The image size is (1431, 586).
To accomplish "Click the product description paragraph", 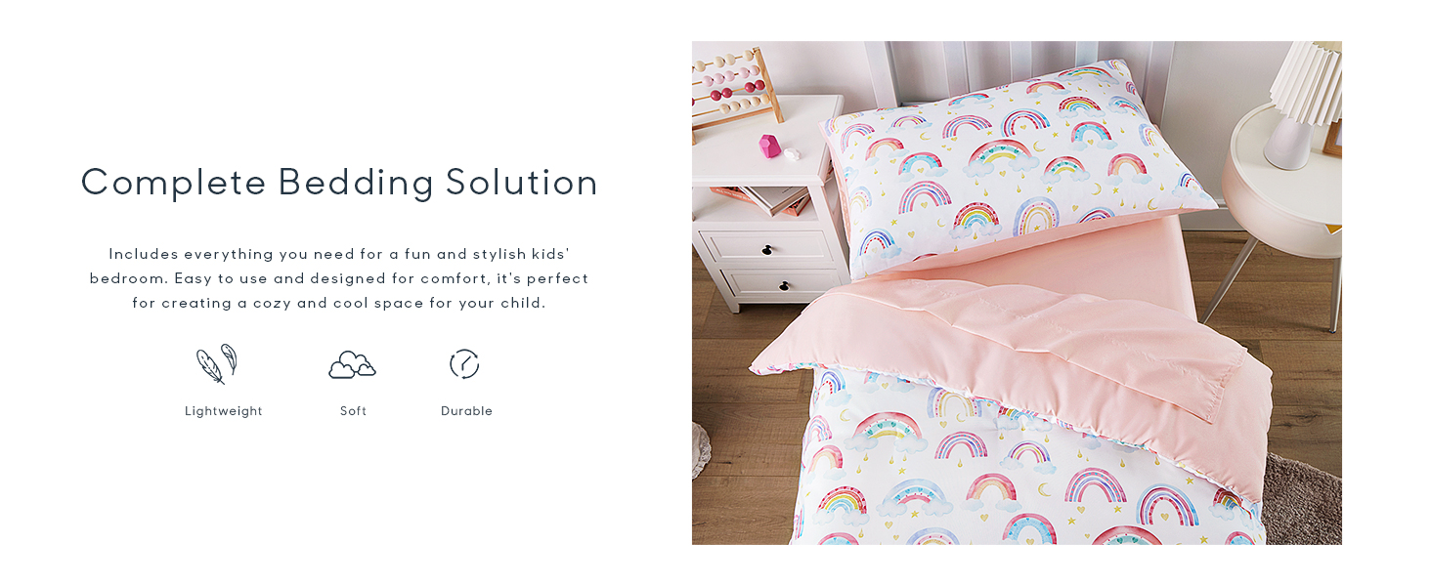I will (339, 278).
